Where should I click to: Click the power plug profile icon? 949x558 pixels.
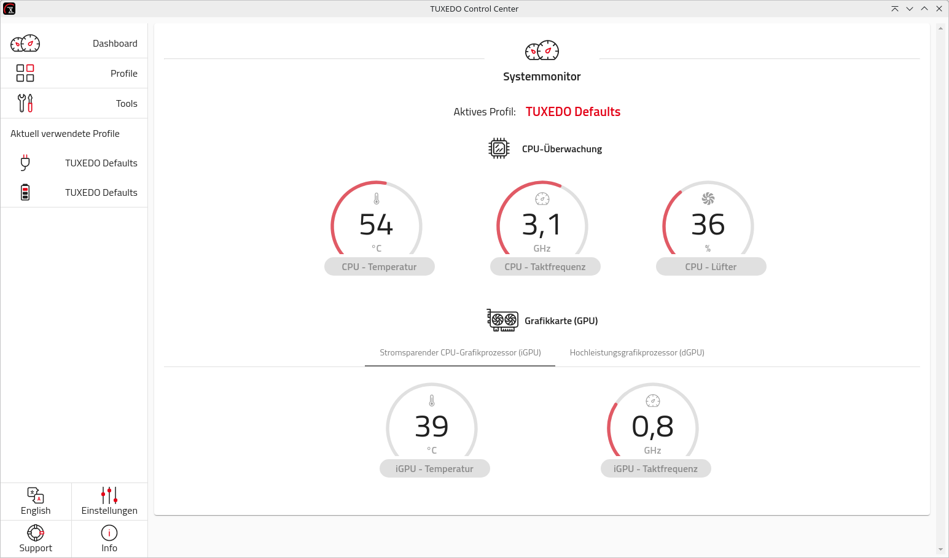point(25,163)
